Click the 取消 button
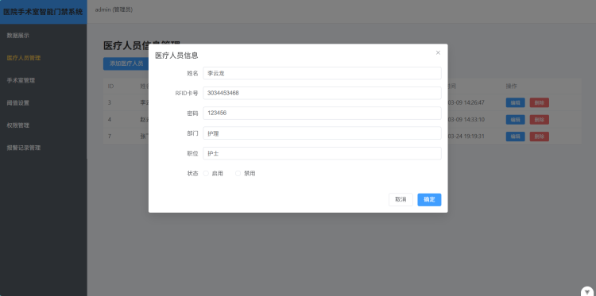Screen dimensions: 596x296 pos(401,200)
